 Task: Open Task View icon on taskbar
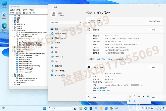[75, 108]
